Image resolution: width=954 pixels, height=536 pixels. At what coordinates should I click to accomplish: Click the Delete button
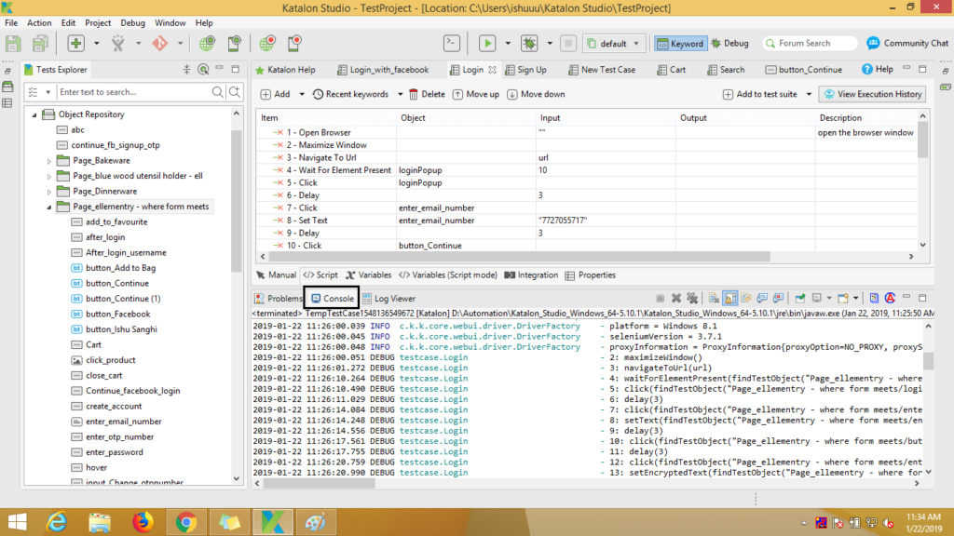tap(427, 94)
